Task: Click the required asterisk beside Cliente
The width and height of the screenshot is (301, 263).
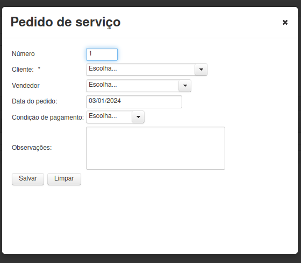Action: point(39,68)
